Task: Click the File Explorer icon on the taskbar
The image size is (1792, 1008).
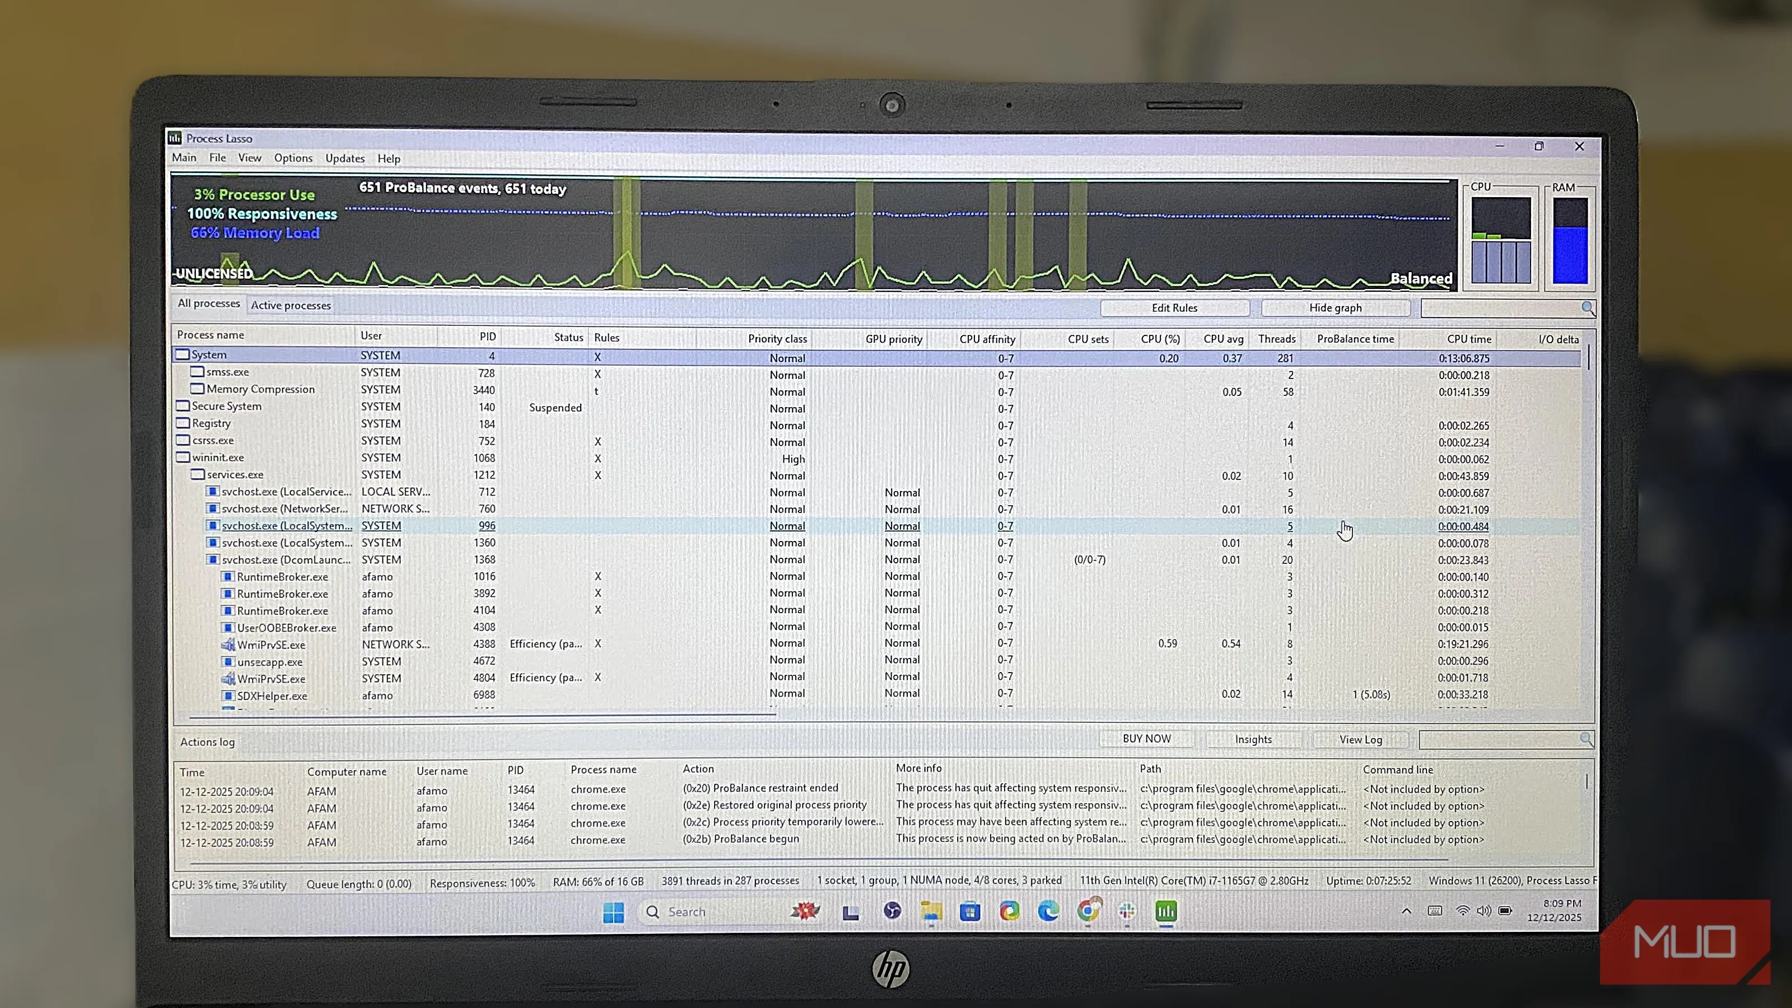Action: click(x=931, y=911)
